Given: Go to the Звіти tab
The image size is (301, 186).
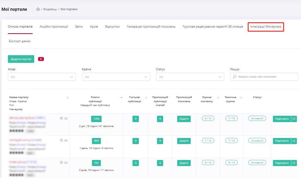Looking at the screenshot, I should pos(79,27).
